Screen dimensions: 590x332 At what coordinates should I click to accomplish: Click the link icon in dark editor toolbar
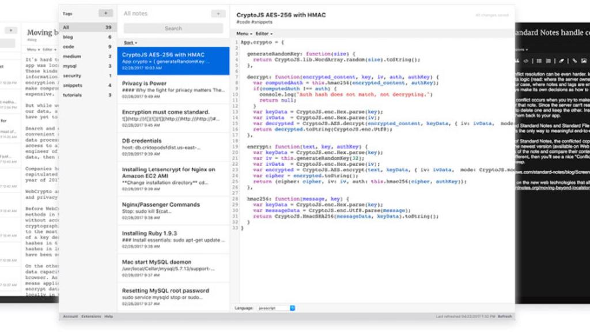pos(574,61)
